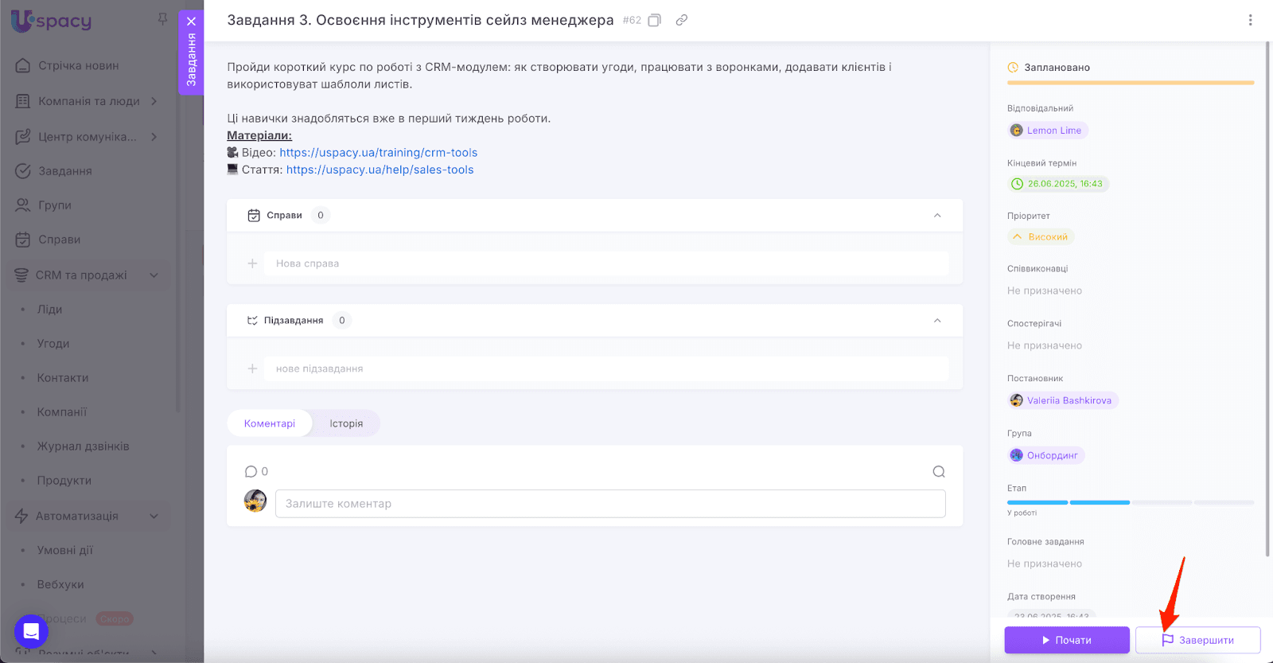Open the support chat widget

point(31,632)
